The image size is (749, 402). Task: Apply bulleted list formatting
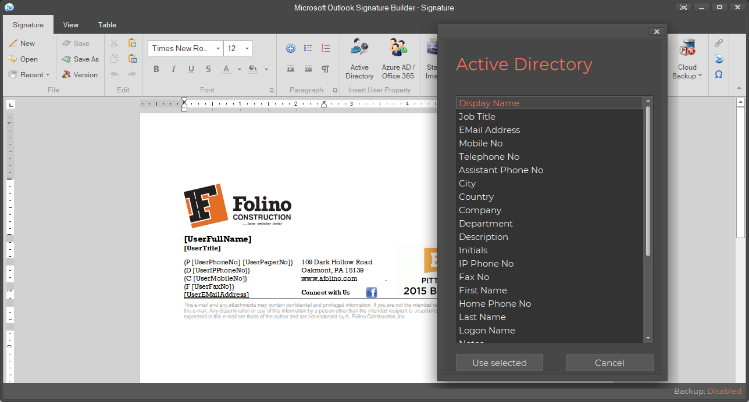tap(308, 48)
